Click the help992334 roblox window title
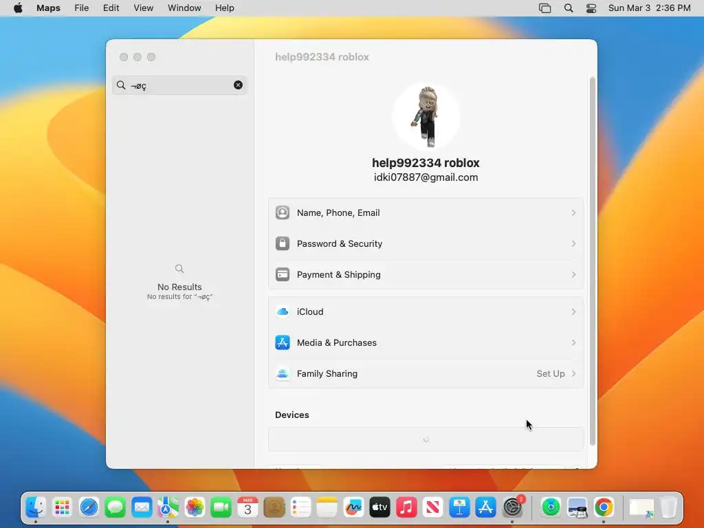The image size is (704, 528). (322, 57)
